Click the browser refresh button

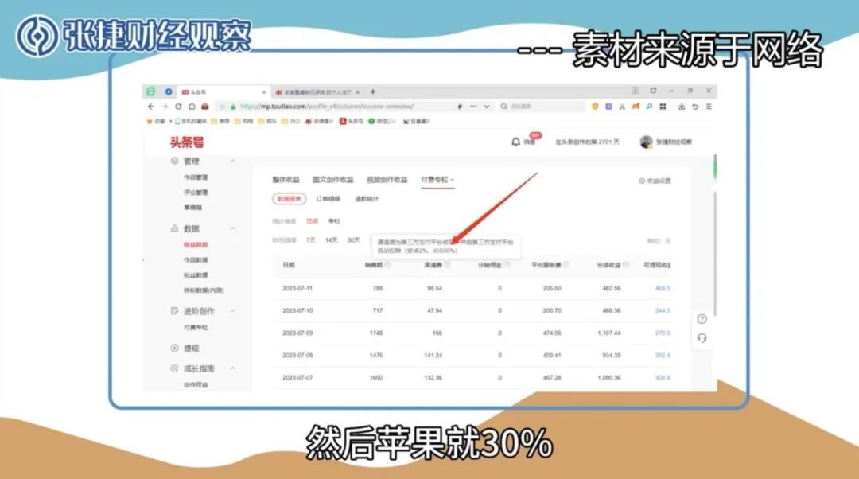click(x=180, y=107)
